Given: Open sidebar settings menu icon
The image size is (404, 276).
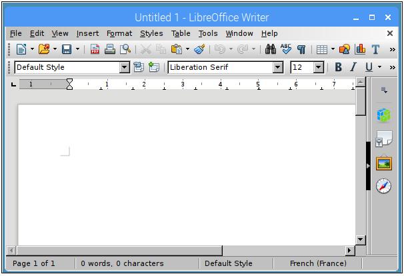Looking at the screenshot, I should click(384, 90).
